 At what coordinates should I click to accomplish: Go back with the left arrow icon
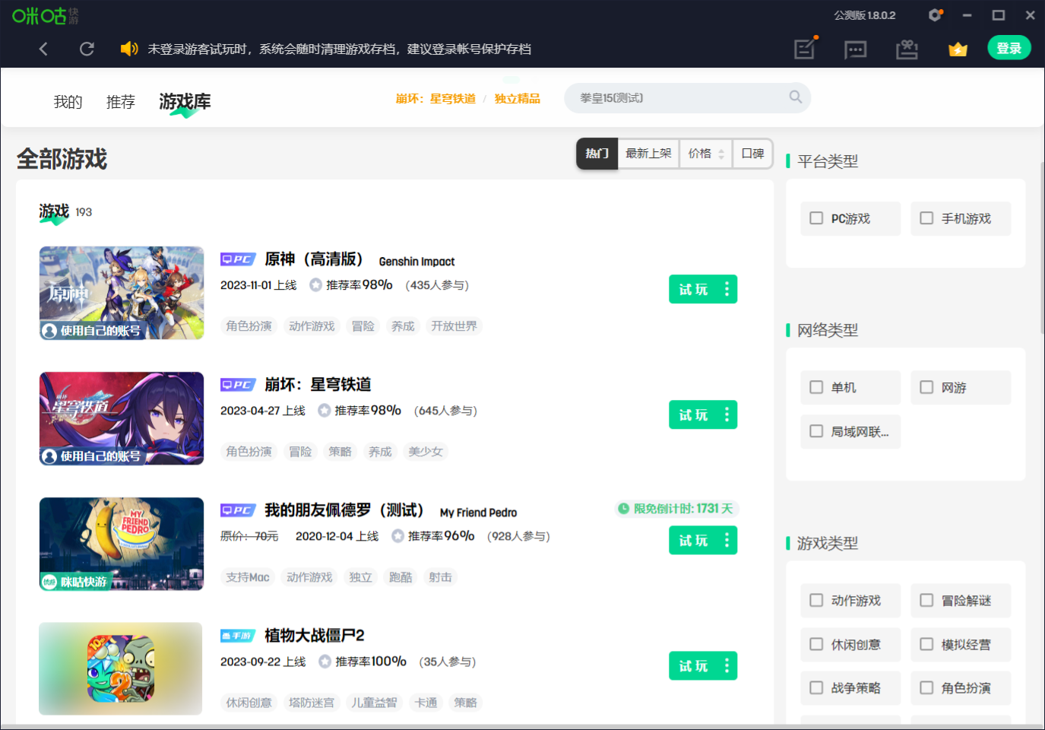click(43, 49)
